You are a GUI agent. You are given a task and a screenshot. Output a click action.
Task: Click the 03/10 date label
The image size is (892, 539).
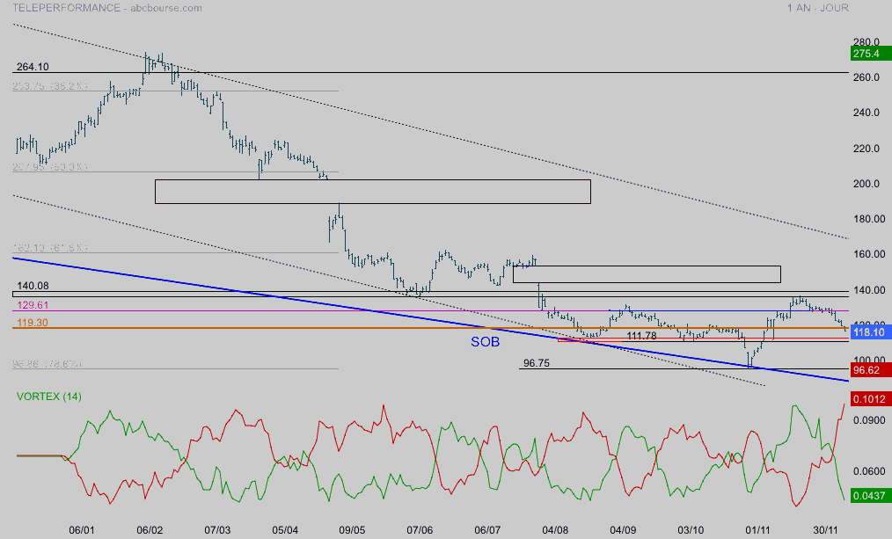(691, 530)
